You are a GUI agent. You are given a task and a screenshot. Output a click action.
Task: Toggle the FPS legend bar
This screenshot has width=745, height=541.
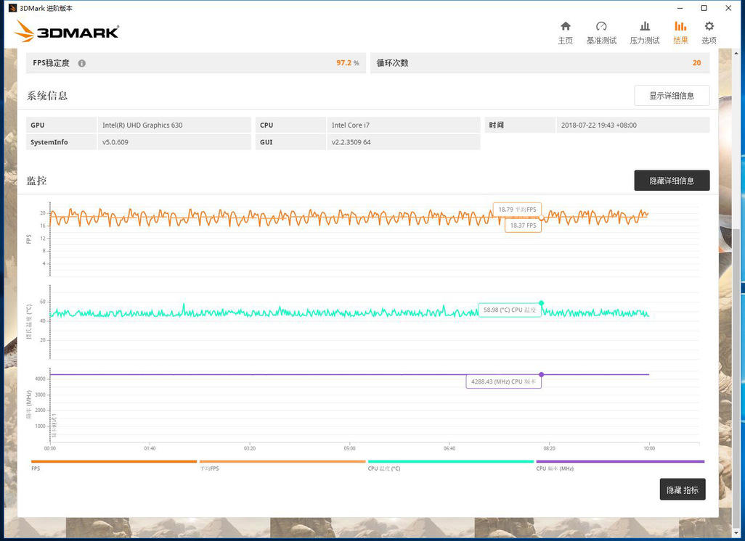113,461
